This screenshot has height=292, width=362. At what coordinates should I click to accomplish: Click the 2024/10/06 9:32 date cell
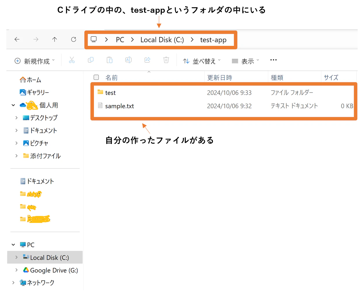(229, 106)
